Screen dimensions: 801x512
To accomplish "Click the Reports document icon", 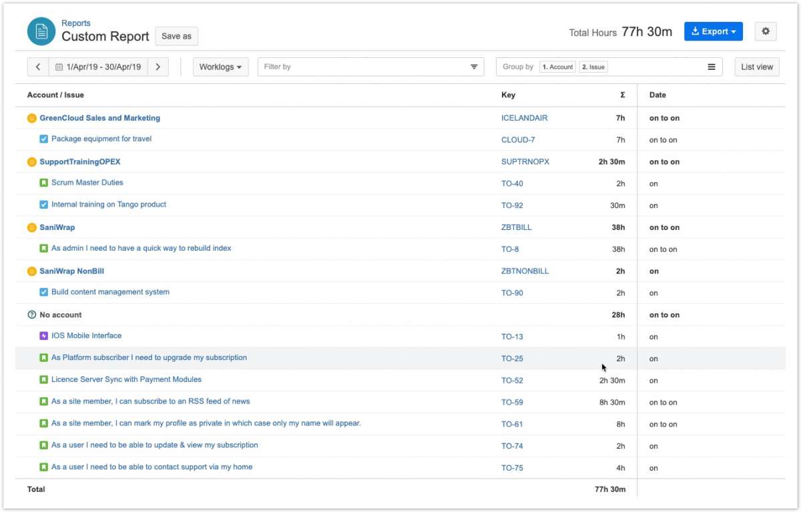I will tap(41, 31).
